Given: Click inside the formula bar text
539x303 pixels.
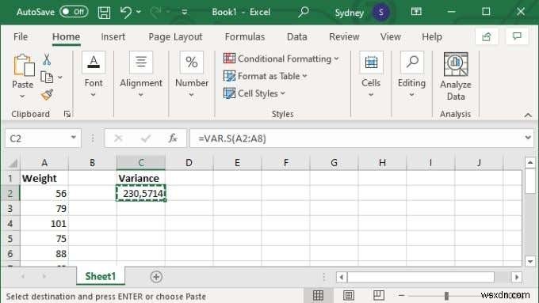Looking at the screenshot, I should (x=232, y=138).
